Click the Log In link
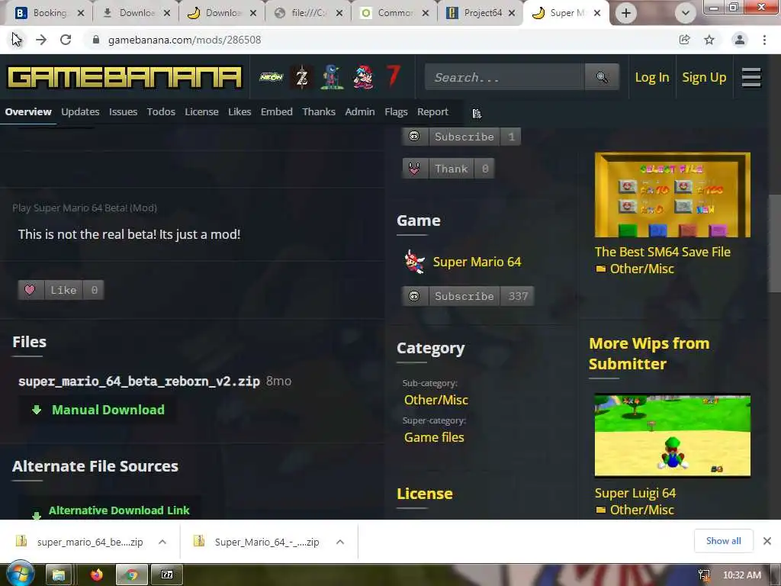This screenshot has width=781, height=586. (652, 77)
